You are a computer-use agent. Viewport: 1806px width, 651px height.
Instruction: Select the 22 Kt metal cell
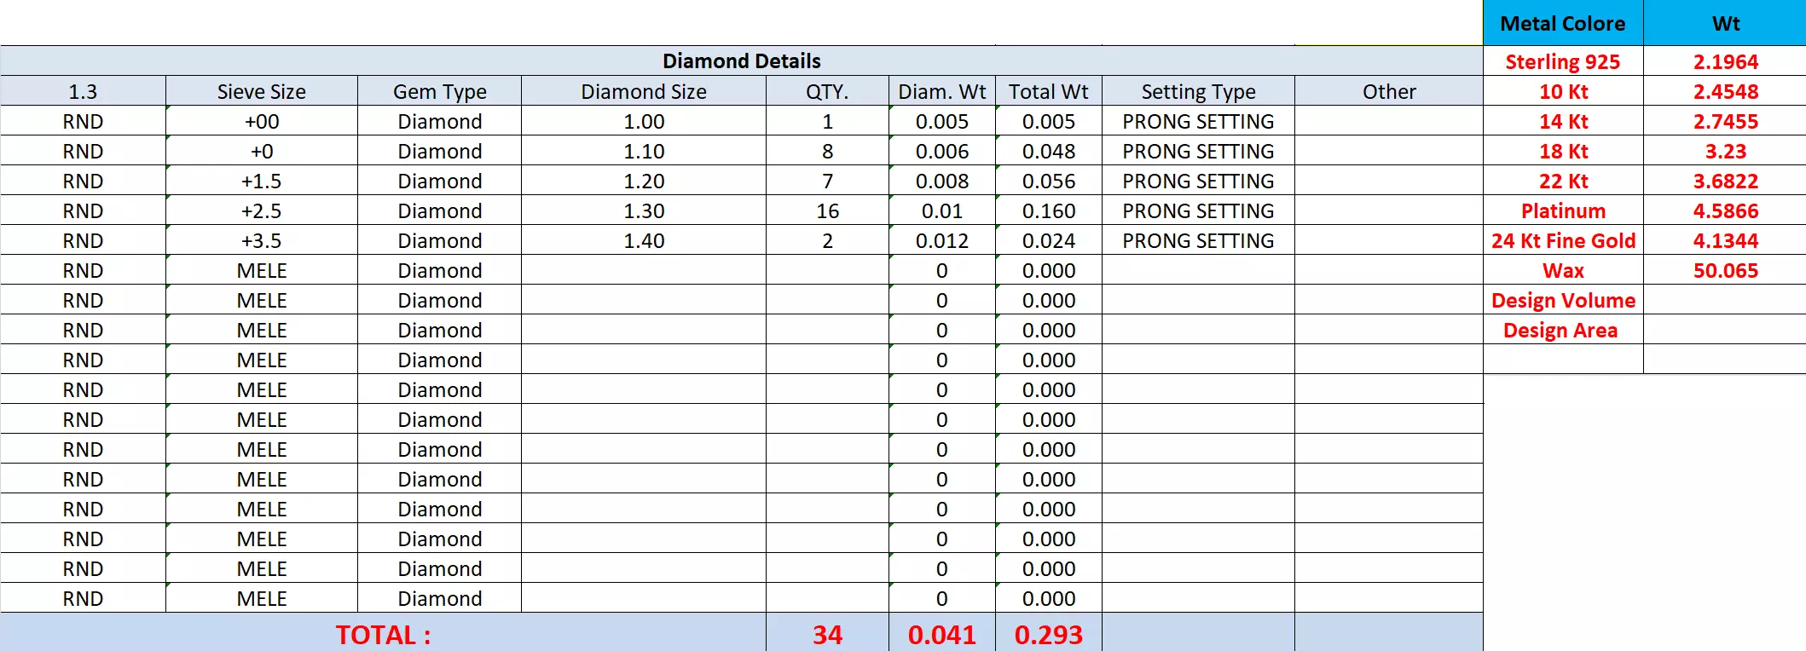coord(1563,181)
